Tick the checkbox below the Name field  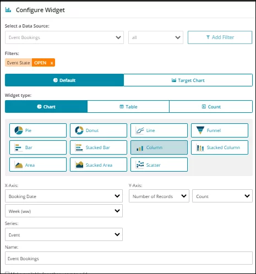[7, 273]
